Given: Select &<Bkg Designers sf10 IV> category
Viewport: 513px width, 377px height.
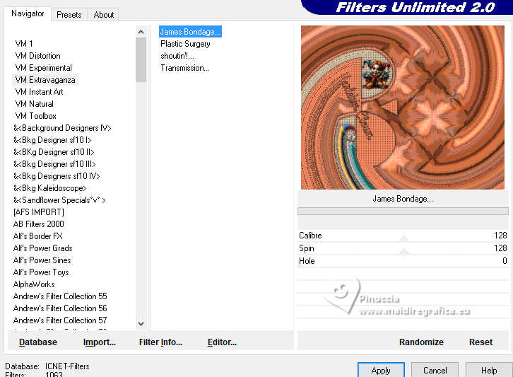Looking at the screenshot, I should 57,176.
